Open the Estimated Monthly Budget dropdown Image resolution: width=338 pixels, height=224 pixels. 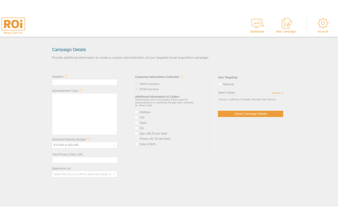point(85,145)
